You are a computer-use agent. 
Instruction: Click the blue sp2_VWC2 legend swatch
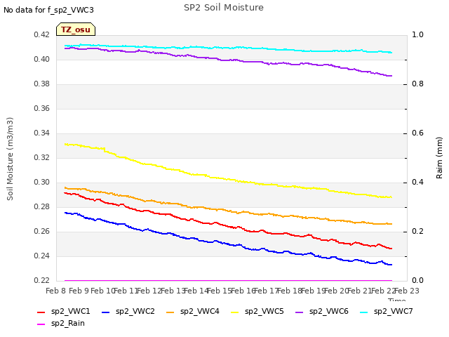pos(106,312)
